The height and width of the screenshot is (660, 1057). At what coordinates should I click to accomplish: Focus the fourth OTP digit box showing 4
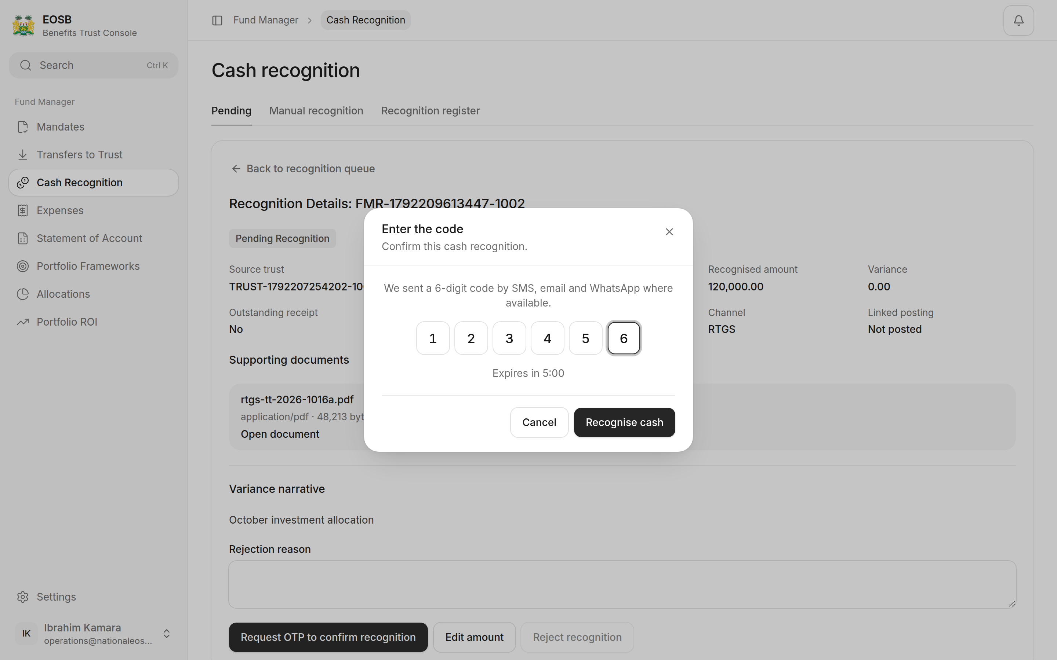547,338
